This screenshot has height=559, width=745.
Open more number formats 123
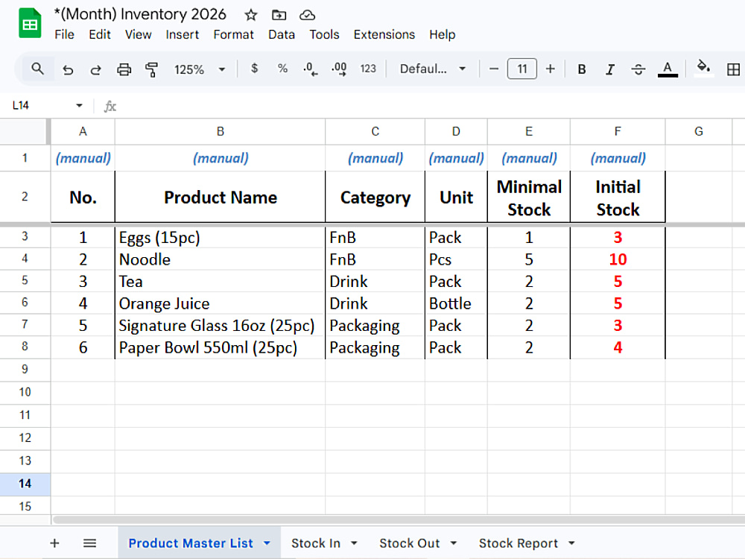pos(368,69)
